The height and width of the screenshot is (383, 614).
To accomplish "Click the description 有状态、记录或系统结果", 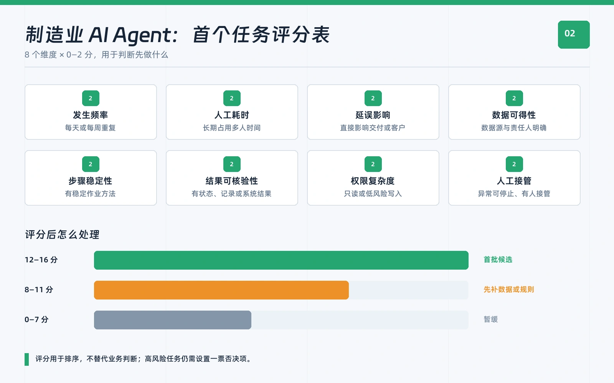I will point(232,194).
